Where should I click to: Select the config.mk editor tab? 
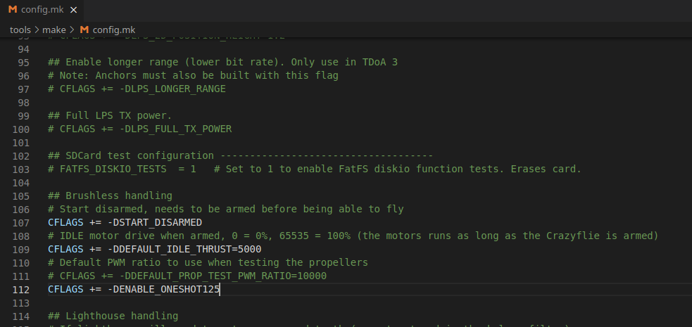coord(42,10)
